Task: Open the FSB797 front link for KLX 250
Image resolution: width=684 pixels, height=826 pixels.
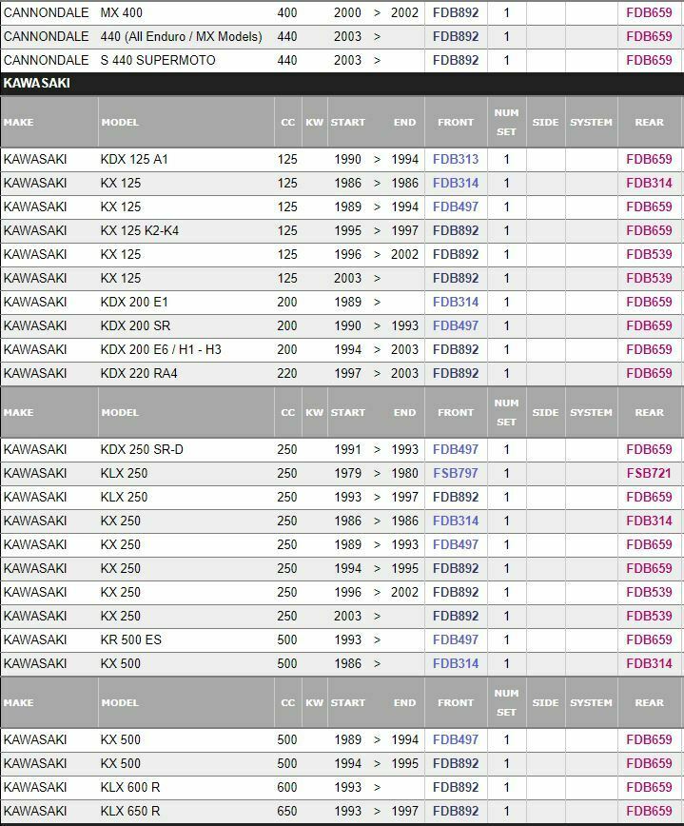Action: point(456,473)
